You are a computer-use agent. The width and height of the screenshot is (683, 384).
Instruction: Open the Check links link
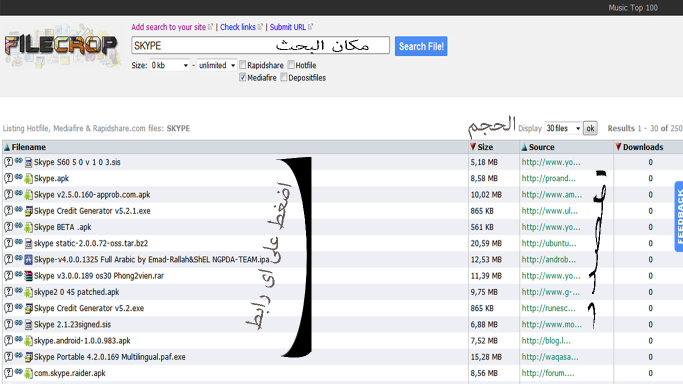[x=238, y=27]
